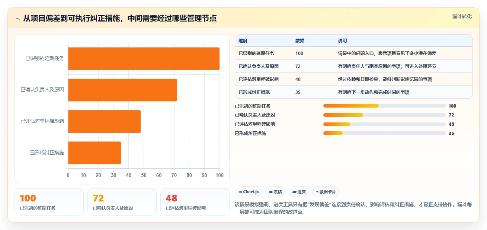This screenshot has height=230, width=487.
Task: Click the value 48 in the table
Action: pyautogui.click(x=298, y=79)
